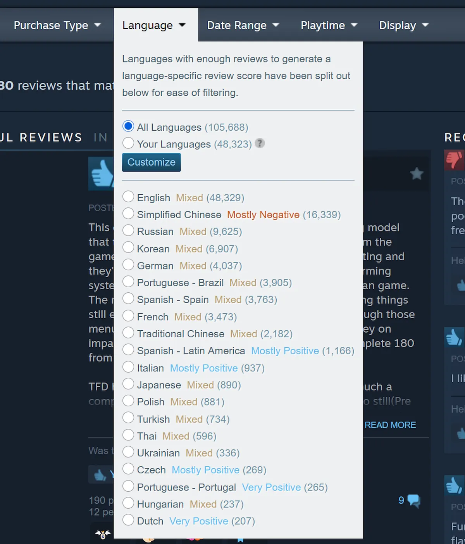Click the thumbs down icon on recent review

pos(455,160)
